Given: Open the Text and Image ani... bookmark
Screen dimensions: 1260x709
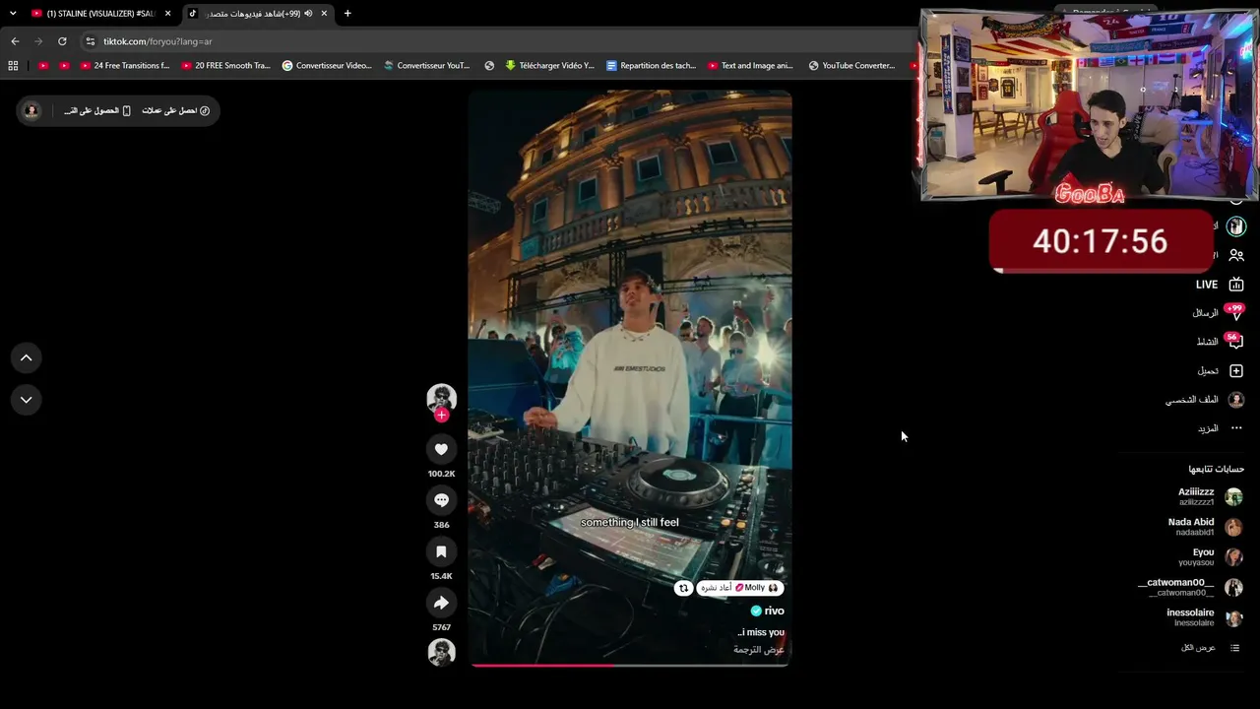Looking at the screenshot, I should pos(750,66).
